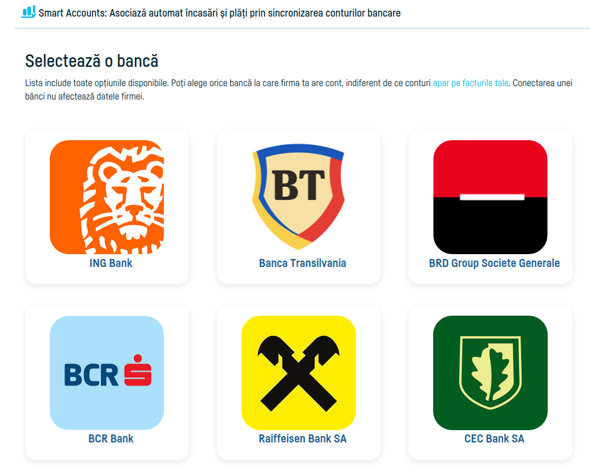Select the white card tile around the ING logo
Screen dimensions: 590x466
(x=107, y=207)
